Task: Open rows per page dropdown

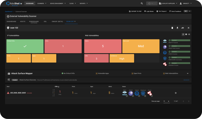Action: coord(166,101)
